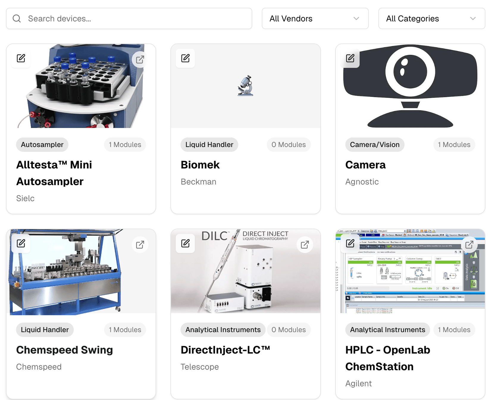Open the Chemspeed Swing device title
Image resolution: width=489 pixels, height=400 pixels.
click(65, 350)
